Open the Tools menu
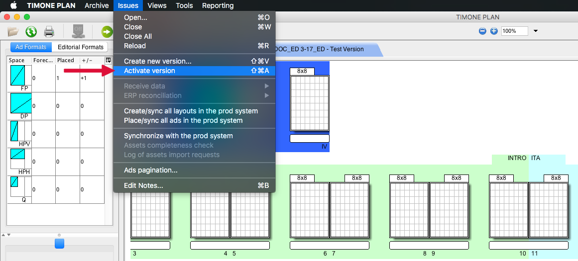The image size is (578, 261). click(x=184, y=5)
